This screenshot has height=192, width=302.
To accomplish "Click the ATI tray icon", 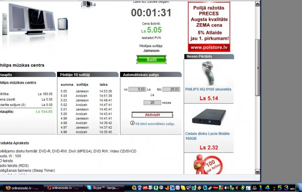I will tap(145, 188).
